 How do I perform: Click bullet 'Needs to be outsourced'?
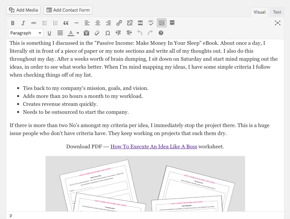coord(76,112)
